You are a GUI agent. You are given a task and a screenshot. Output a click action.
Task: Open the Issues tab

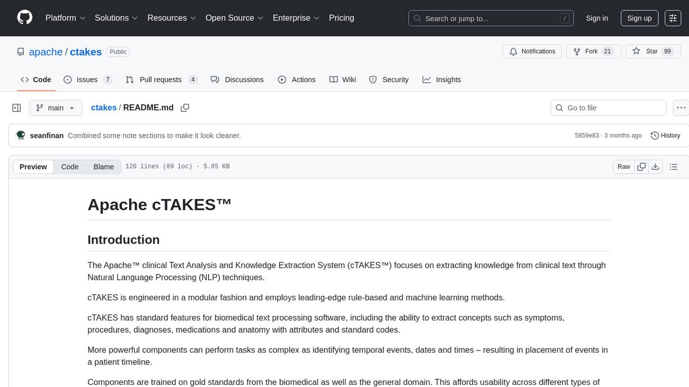pyautogui.click(x=88, y=80)
